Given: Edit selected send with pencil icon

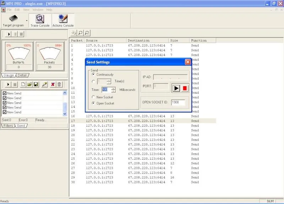Looking at the screenshot, I should coord(44,84).
